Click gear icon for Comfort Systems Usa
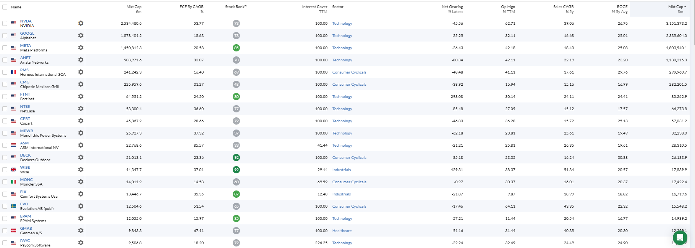 81,194
